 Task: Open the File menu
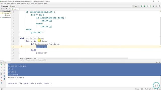click(x=2, y=4)
